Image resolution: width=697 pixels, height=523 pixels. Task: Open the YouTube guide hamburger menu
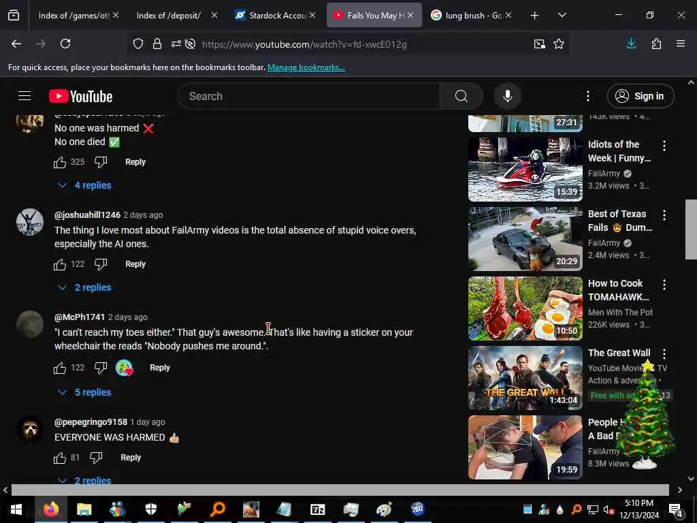click(25, 96)
